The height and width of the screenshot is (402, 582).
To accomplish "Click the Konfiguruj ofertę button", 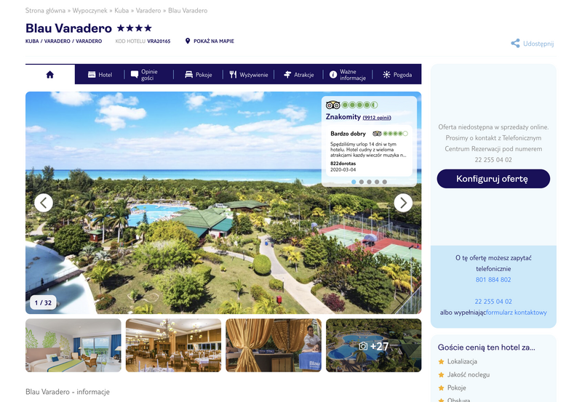I will [493, 179].
